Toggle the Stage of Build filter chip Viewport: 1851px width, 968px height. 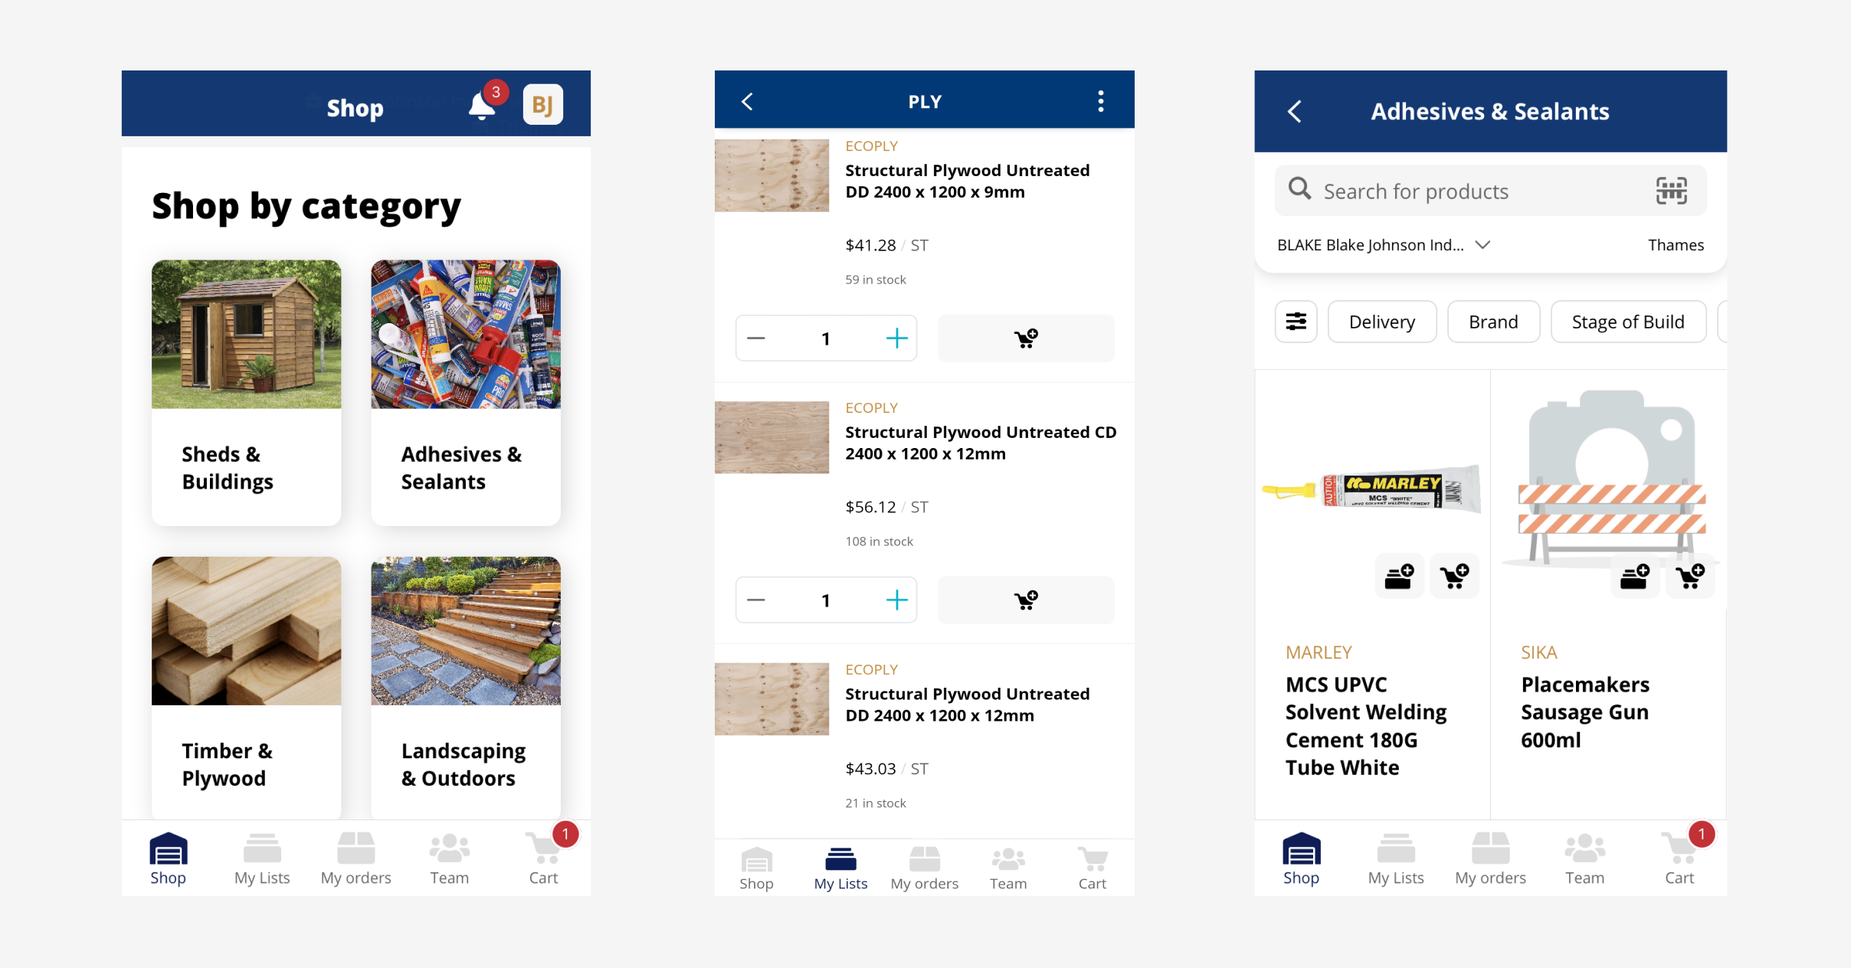coord(1627,322)
